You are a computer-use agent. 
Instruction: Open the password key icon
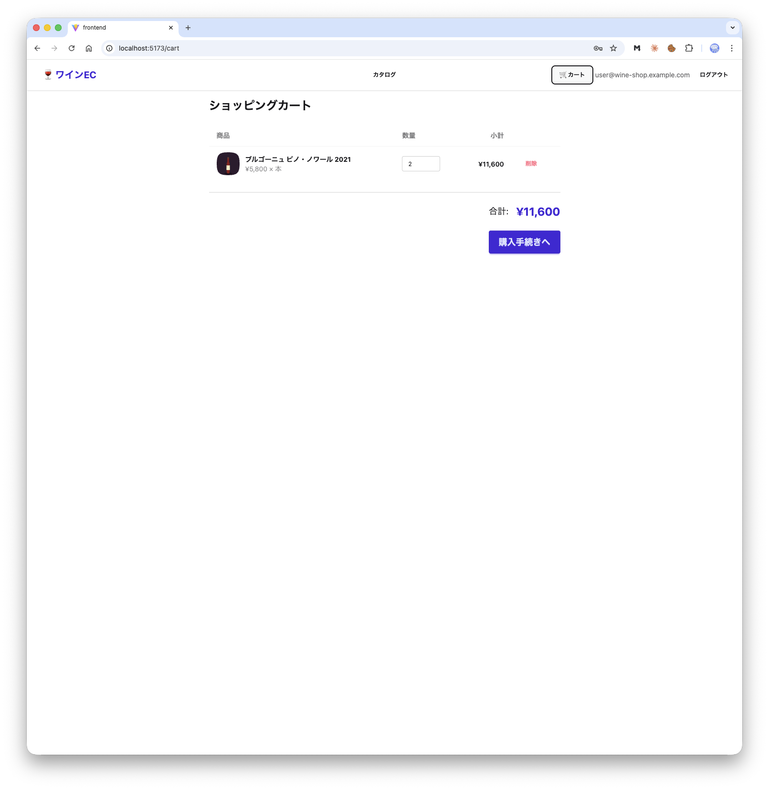[598, 48]
